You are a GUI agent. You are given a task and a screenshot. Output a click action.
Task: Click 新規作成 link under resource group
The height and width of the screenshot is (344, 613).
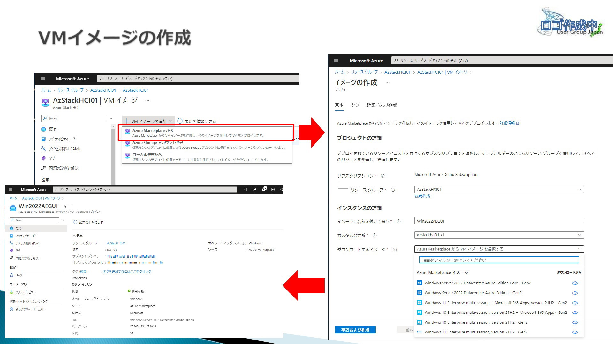click(x=422, y=196)
